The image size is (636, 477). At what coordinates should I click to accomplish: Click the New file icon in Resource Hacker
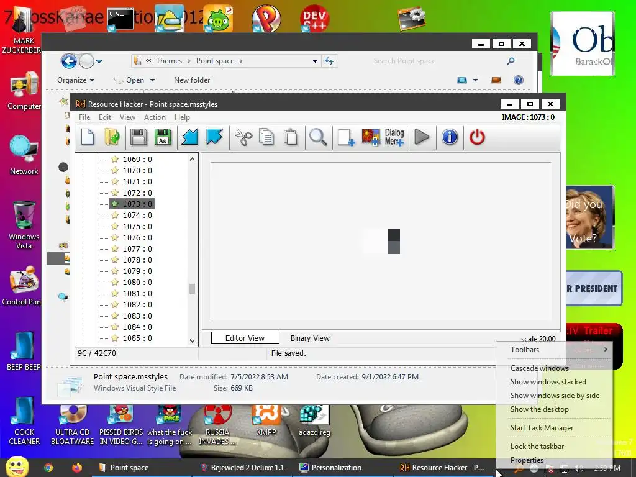pos(88,137)
